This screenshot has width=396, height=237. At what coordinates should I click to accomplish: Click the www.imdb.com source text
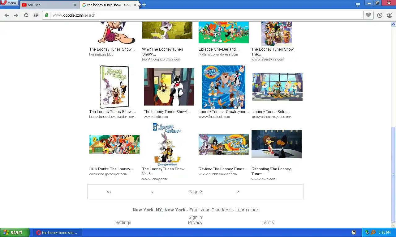pos(156,117)
